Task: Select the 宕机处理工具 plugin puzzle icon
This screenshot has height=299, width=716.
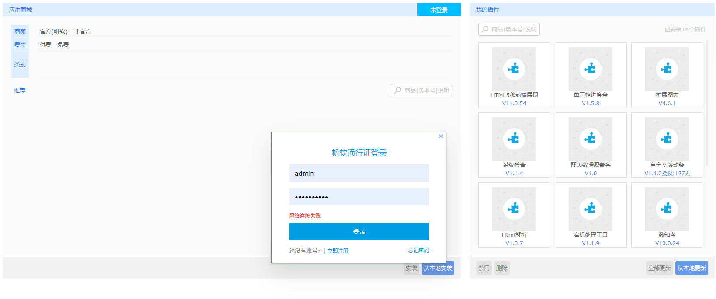Action: 591,209
